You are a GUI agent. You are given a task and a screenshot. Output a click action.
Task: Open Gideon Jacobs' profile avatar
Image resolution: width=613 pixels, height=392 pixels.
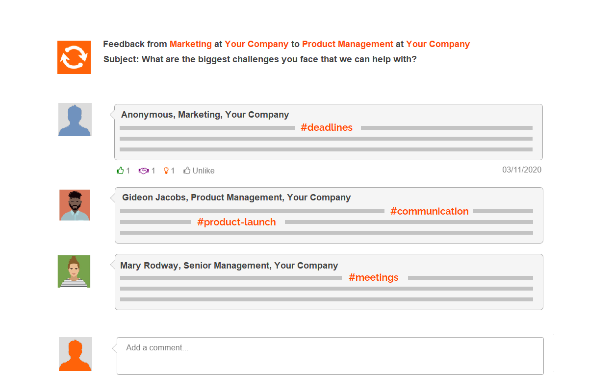tap(75, 205)
